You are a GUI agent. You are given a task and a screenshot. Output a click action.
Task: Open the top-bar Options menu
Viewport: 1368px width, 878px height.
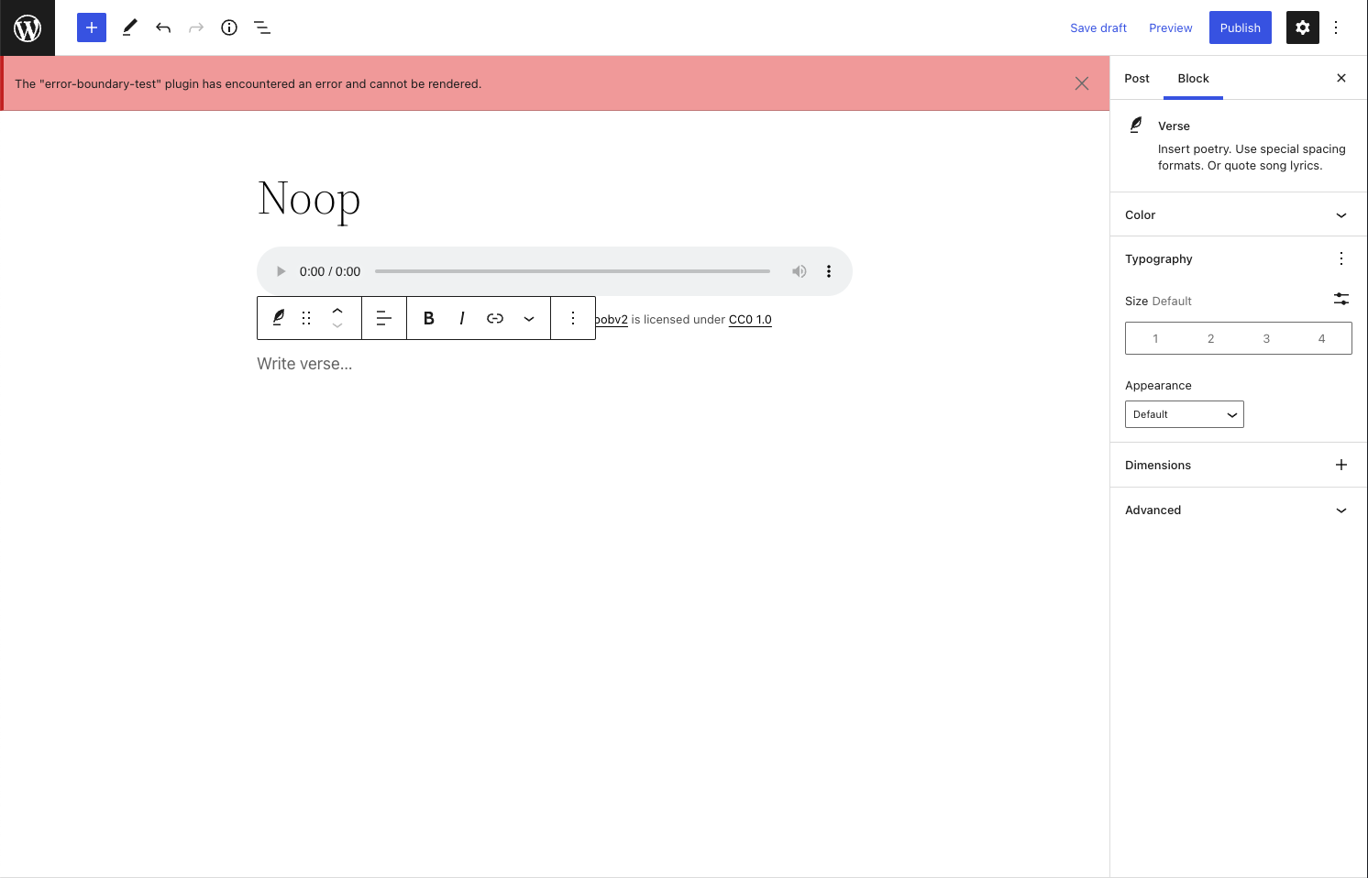pos(1336,27)
